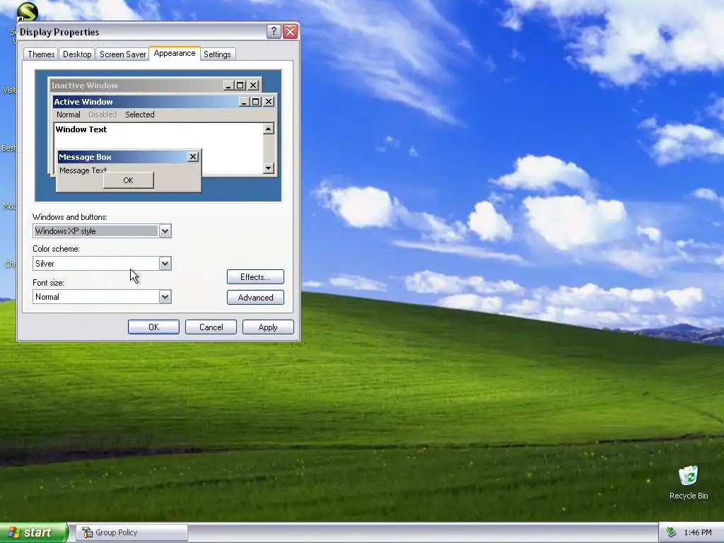Switch to the Desktop tab
This screenshot has height=543, width=724.
tap(77, 54)
